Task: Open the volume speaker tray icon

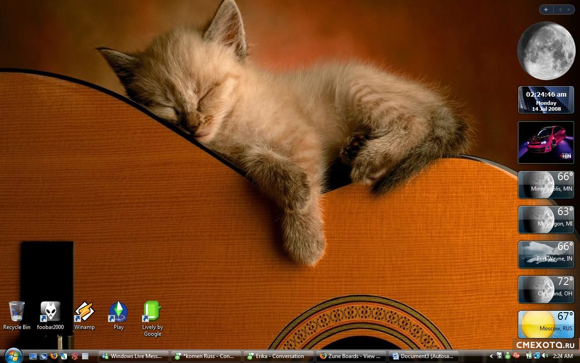Action: [544, 356]
